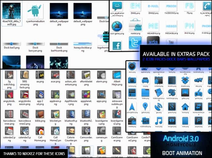Click the Dock barcyan.png file

click(x=35, y=44)
